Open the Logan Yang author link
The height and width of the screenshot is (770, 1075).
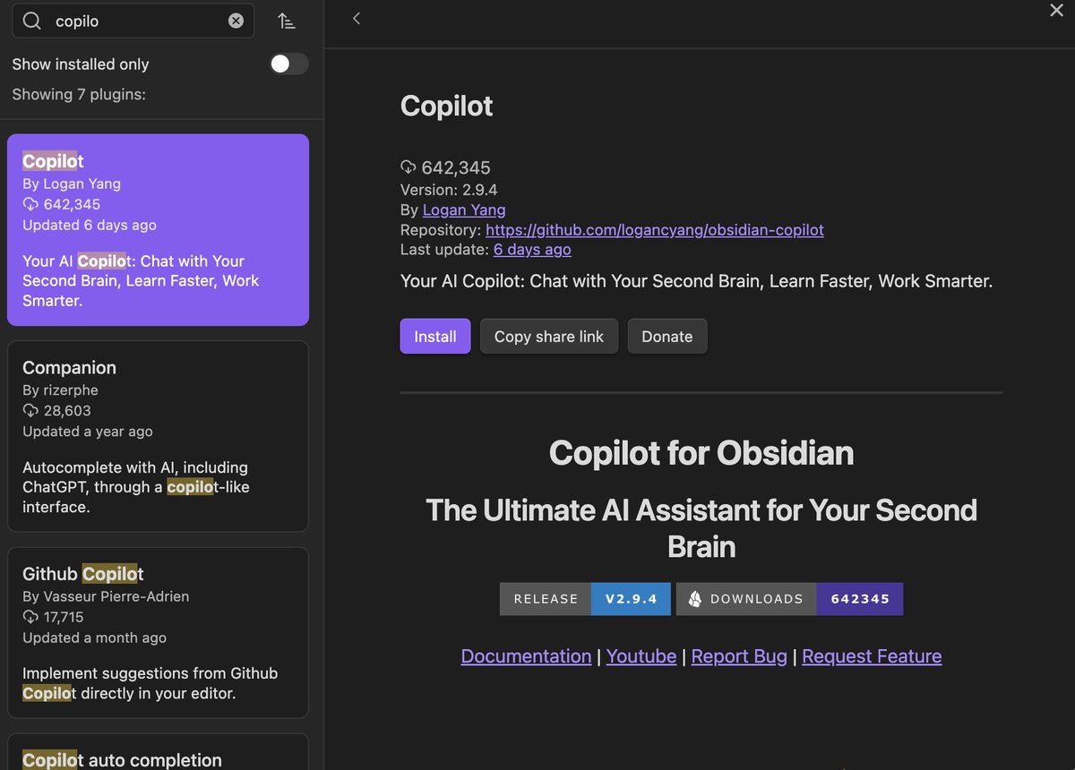click(464, 210)
